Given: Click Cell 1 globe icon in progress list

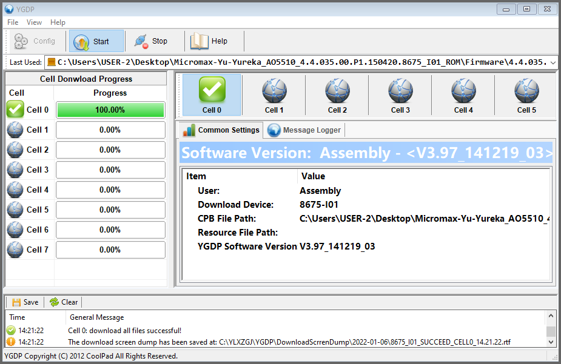Looking at the screenshot, I should (x=15, y=130).
